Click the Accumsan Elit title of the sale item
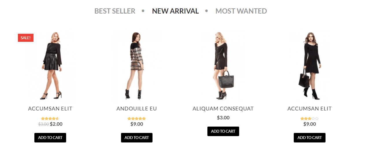The width and height of the screenshot is (370, 156). 50,109
